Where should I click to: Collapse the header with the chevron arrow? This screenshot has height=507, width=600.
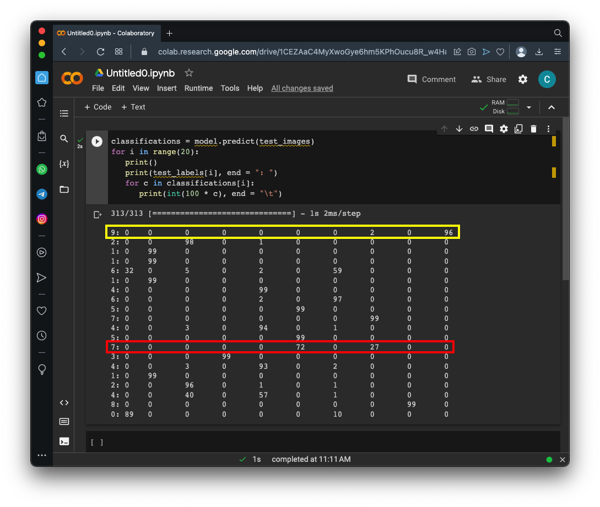point(552,107)
